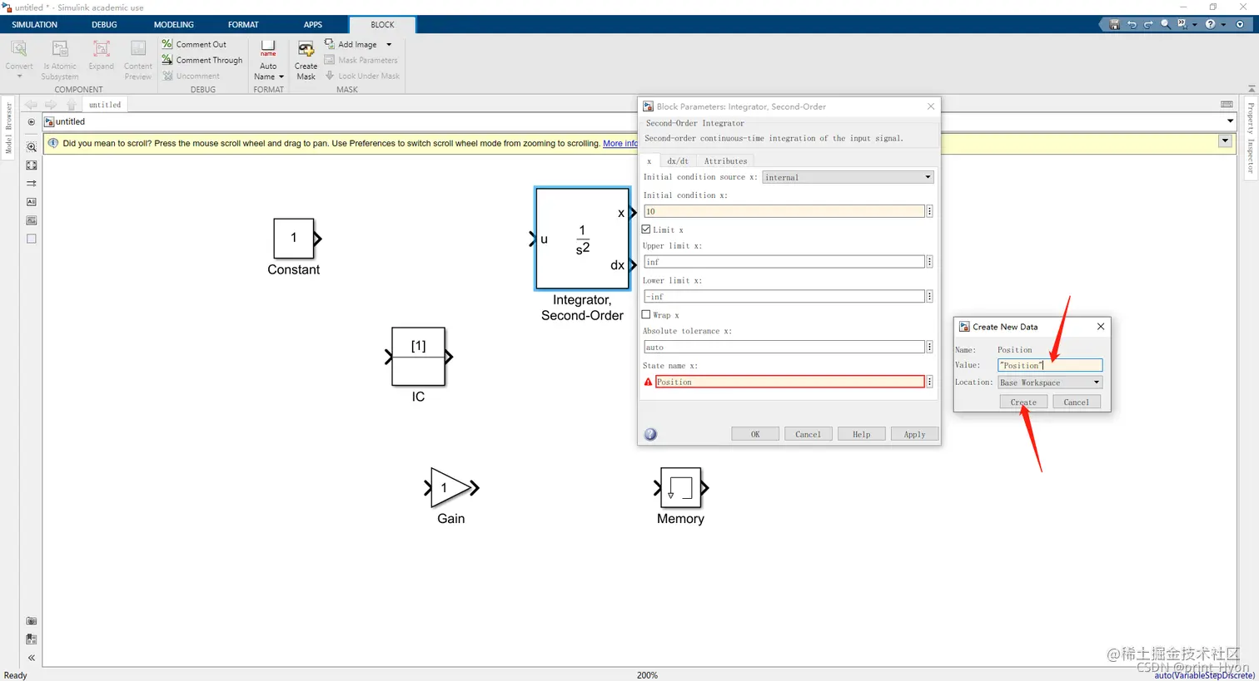Viewport: 1259px width, 681px height.
Task: Undo the last action
Action: tap(1132, 25)
